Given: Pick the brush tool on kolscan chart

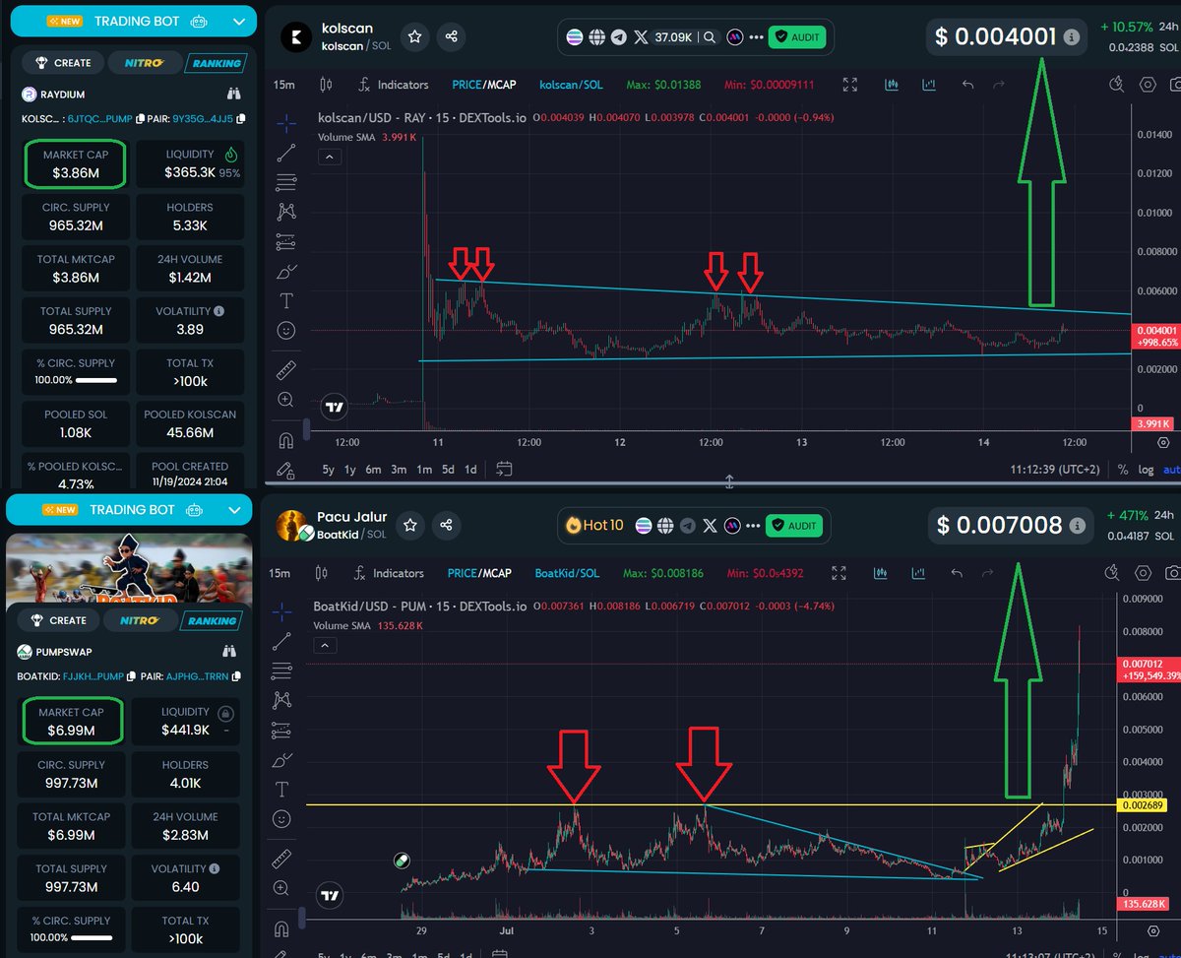Looking at the screenshot, I should tap(286, 271).
